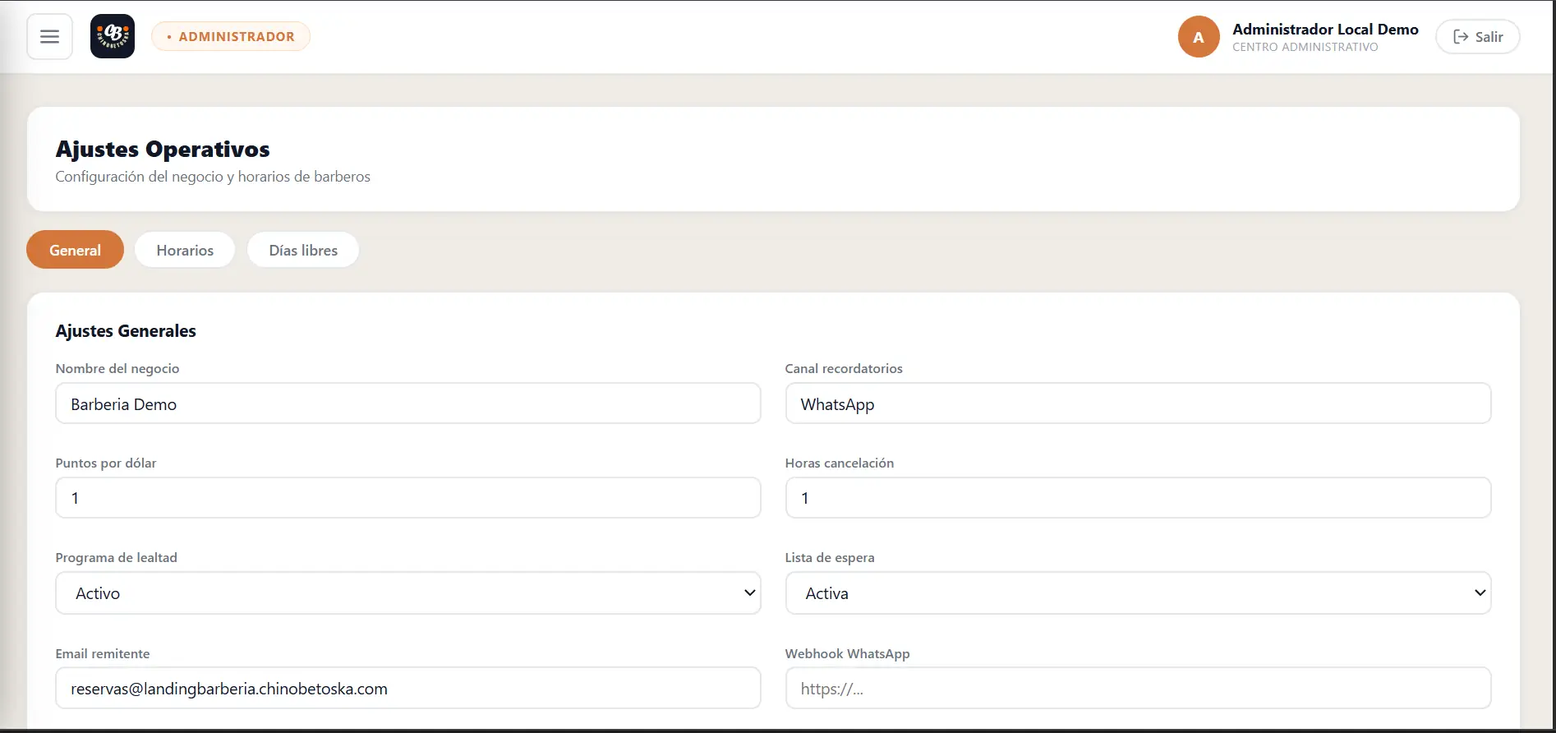Click the Canal recordatorios label
1556x733 pixels.
click(844, 368)
